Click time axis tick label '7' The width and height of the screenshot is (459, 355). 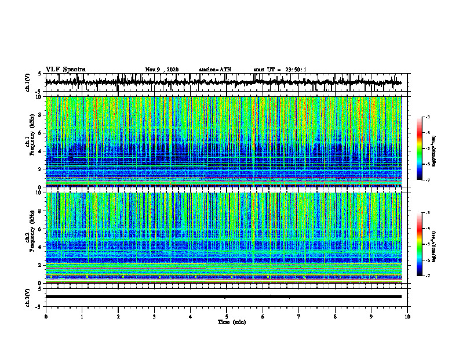click(x=299, y=317)
